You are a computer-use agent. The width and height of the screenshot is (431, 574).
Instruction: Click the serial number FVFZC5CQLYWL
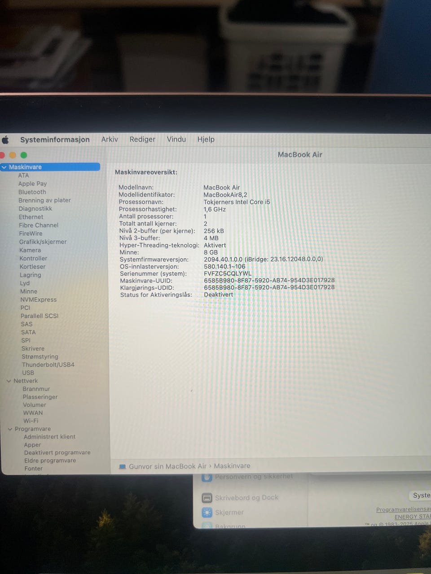tap(228, 274)
